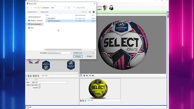Click the newspaper icon in main toolbar
Viewport: 194px width, 109px height.
click(100, 8)
